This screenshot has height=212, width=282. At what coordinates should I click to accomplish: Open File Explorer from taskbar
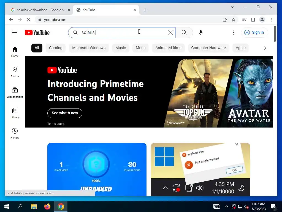tap(34, 206)
